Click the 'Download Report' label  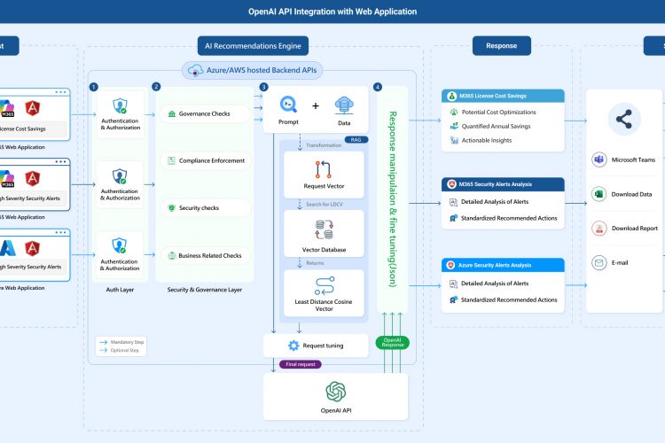[x=635, y=228]
